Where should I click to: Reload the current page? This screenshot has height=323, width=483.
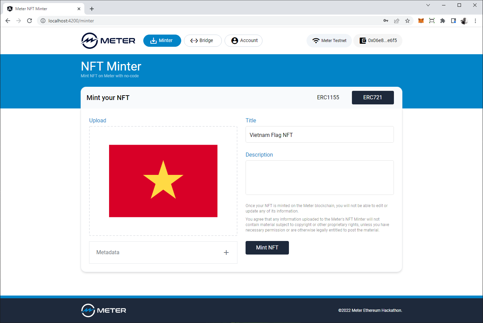coord(29,21)
